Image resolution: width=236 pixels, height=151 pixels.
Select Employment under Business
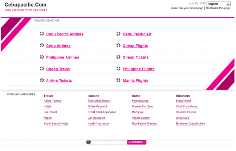coord(183,101)
